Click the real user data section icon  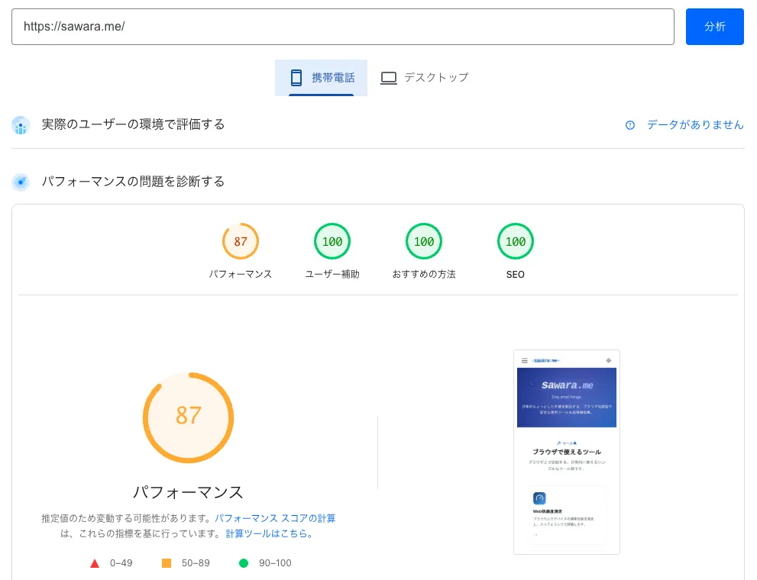[x=21, y=125]
